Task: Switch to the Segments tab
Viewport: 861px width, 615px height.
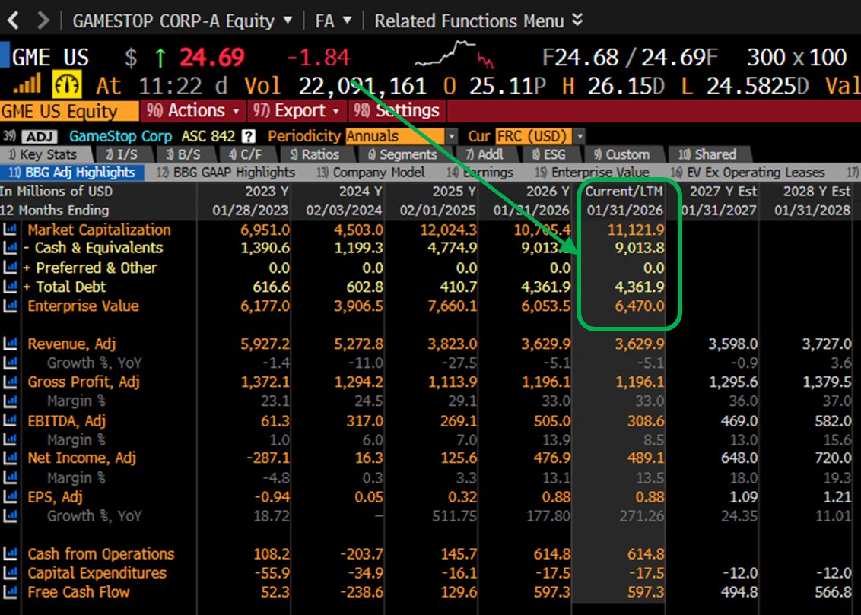Action: coord(402,155)
